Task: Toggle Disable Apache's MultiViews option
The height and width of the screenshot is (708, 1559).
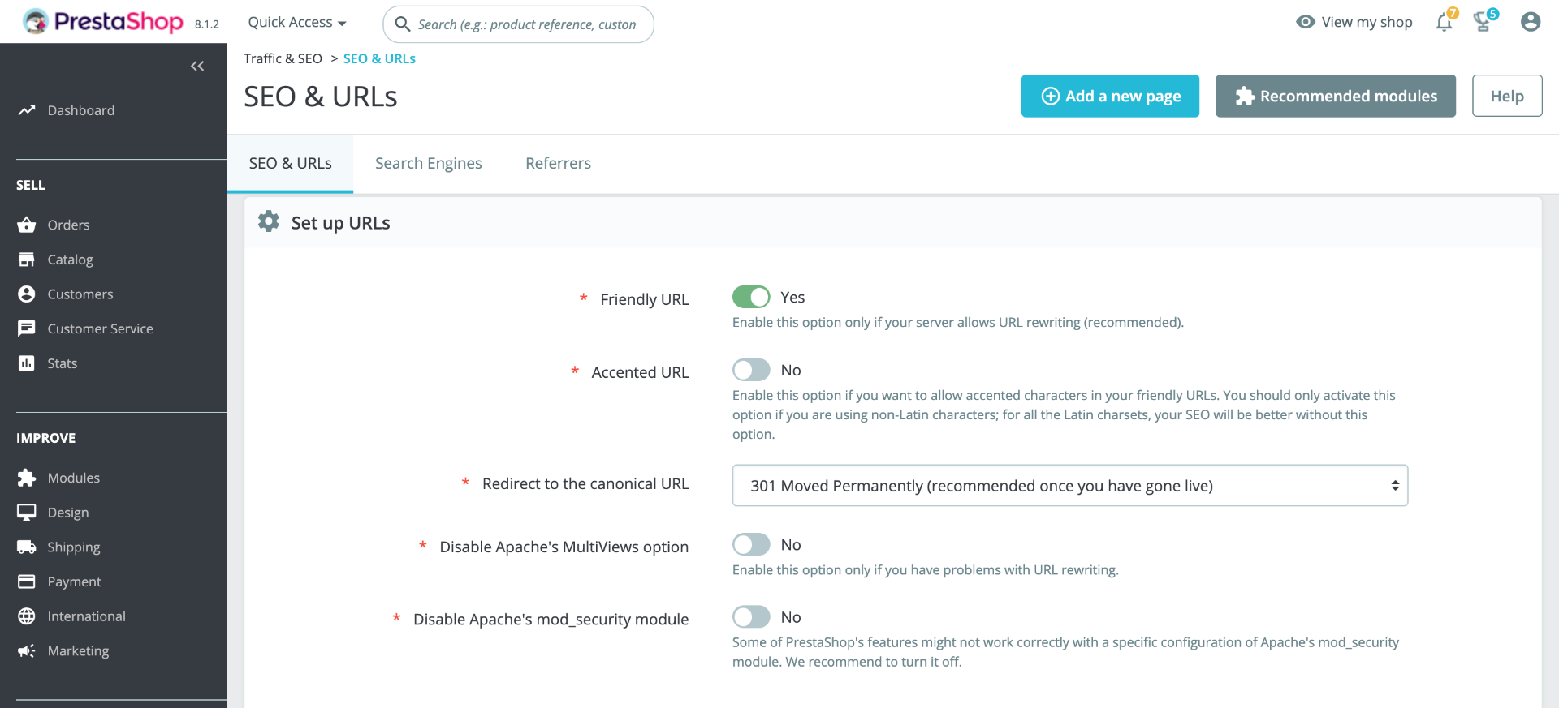Action: [751, 545]
